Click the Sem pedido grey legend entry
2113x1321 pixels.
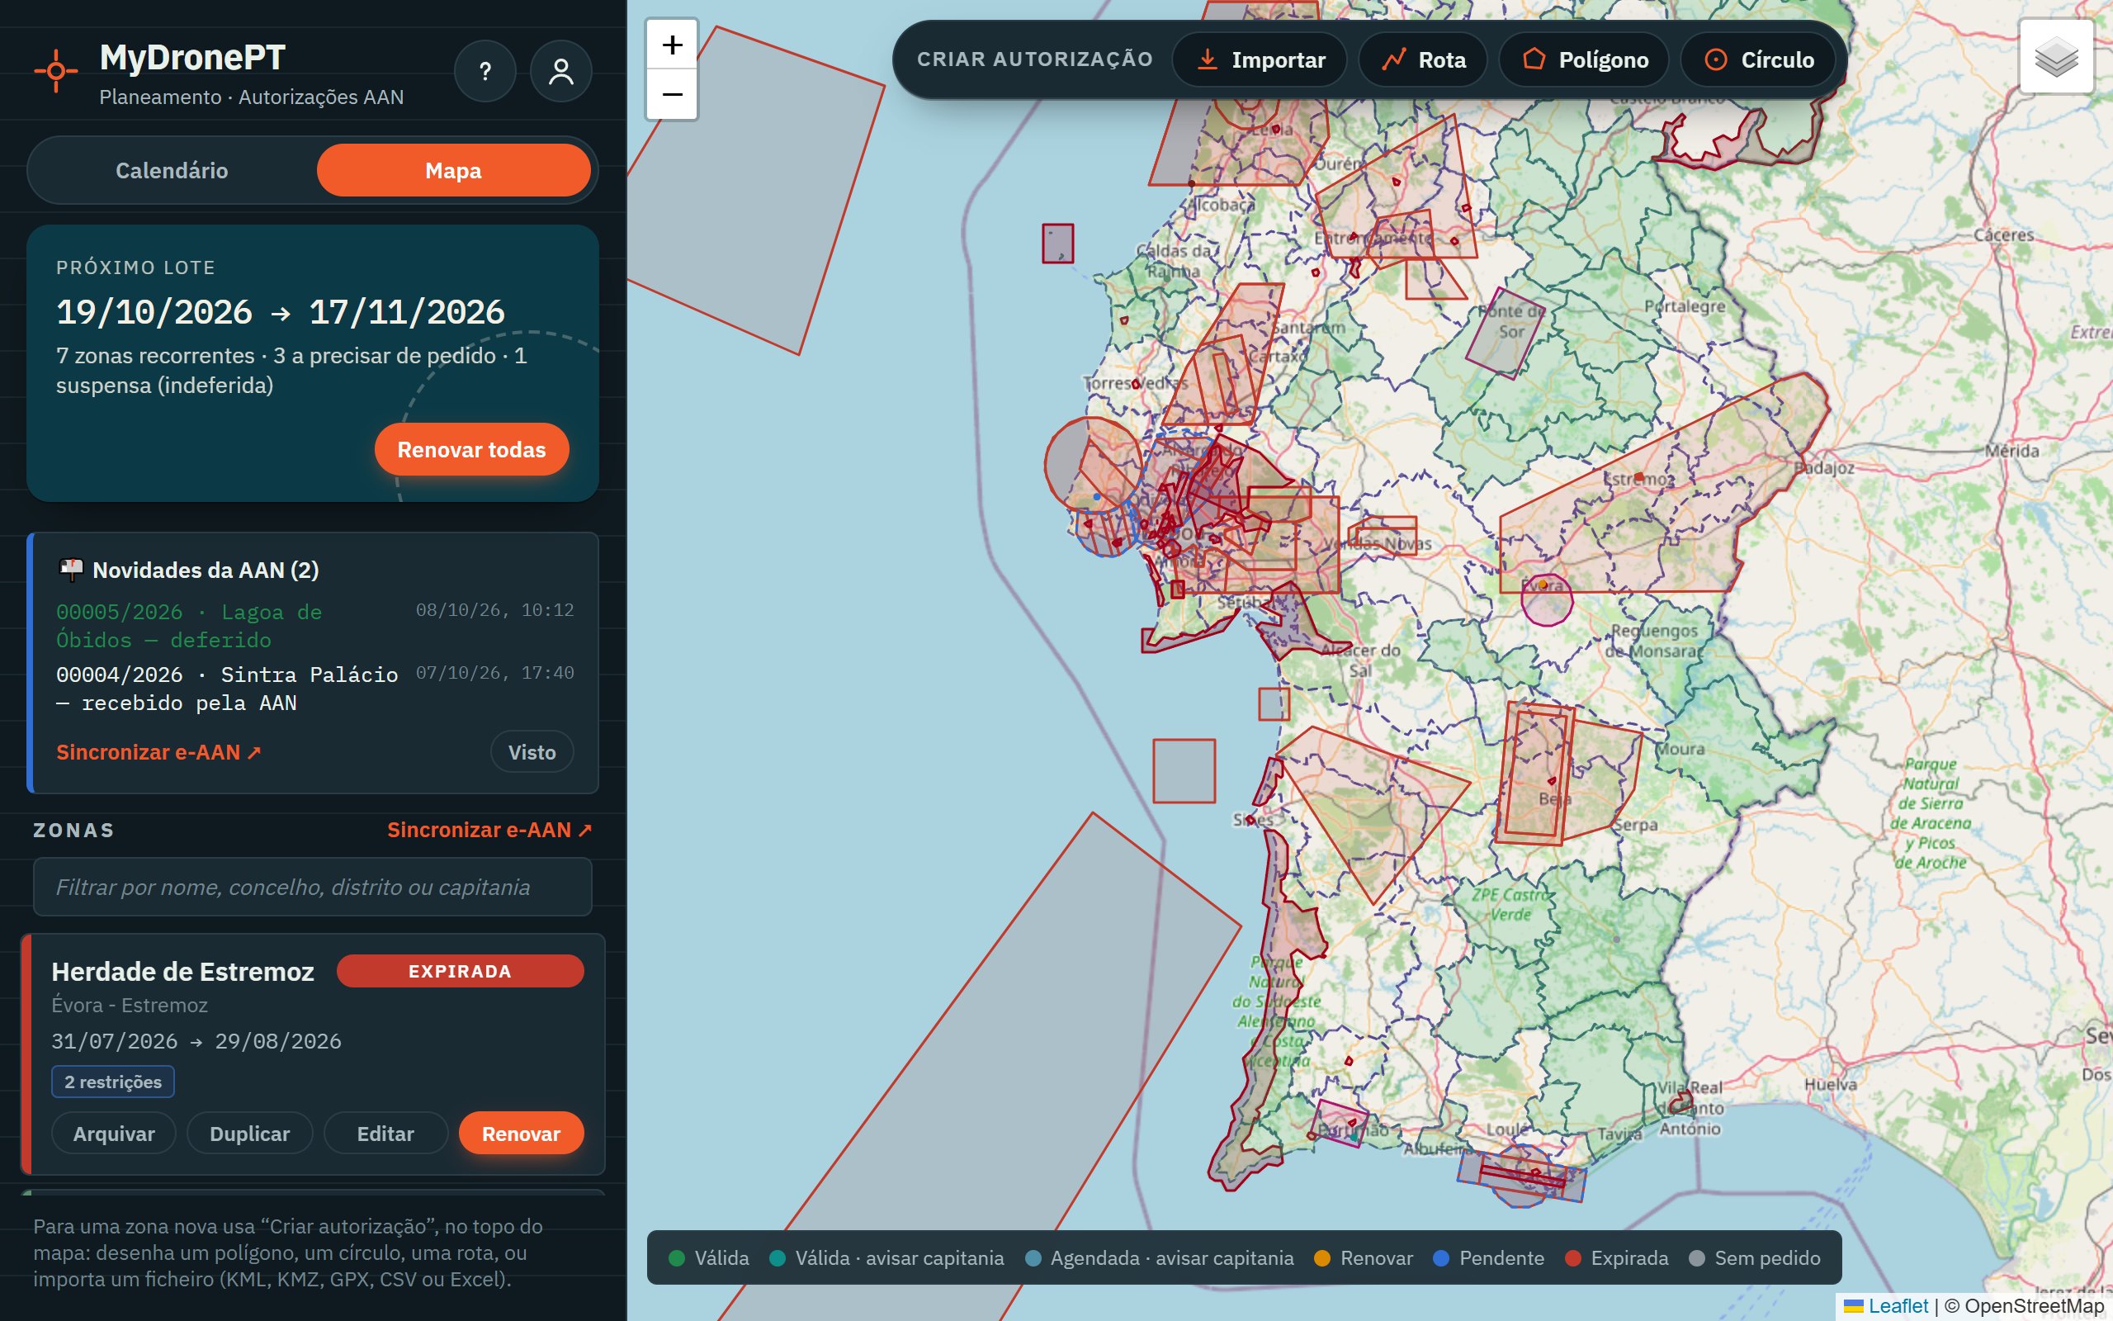pos(1754,1258)
